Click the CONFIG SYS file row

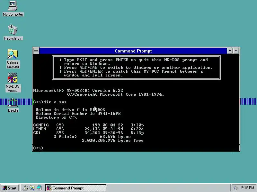89,125
